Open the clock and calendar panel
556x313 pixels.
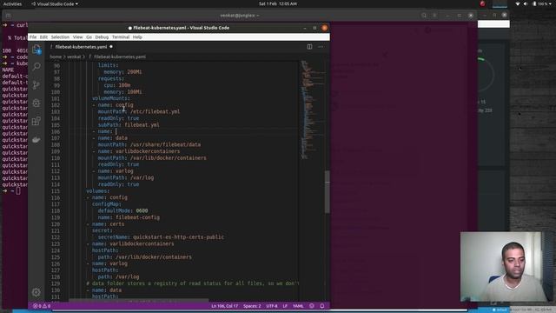(x=278, y=3)
